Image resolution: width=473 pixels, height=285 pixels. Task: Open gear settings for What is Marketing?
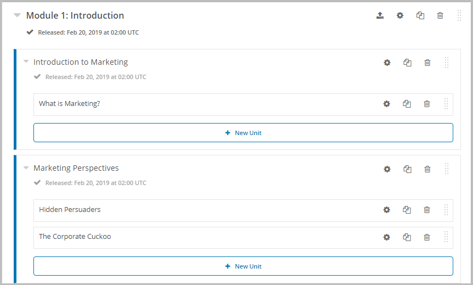click(387, 104)
